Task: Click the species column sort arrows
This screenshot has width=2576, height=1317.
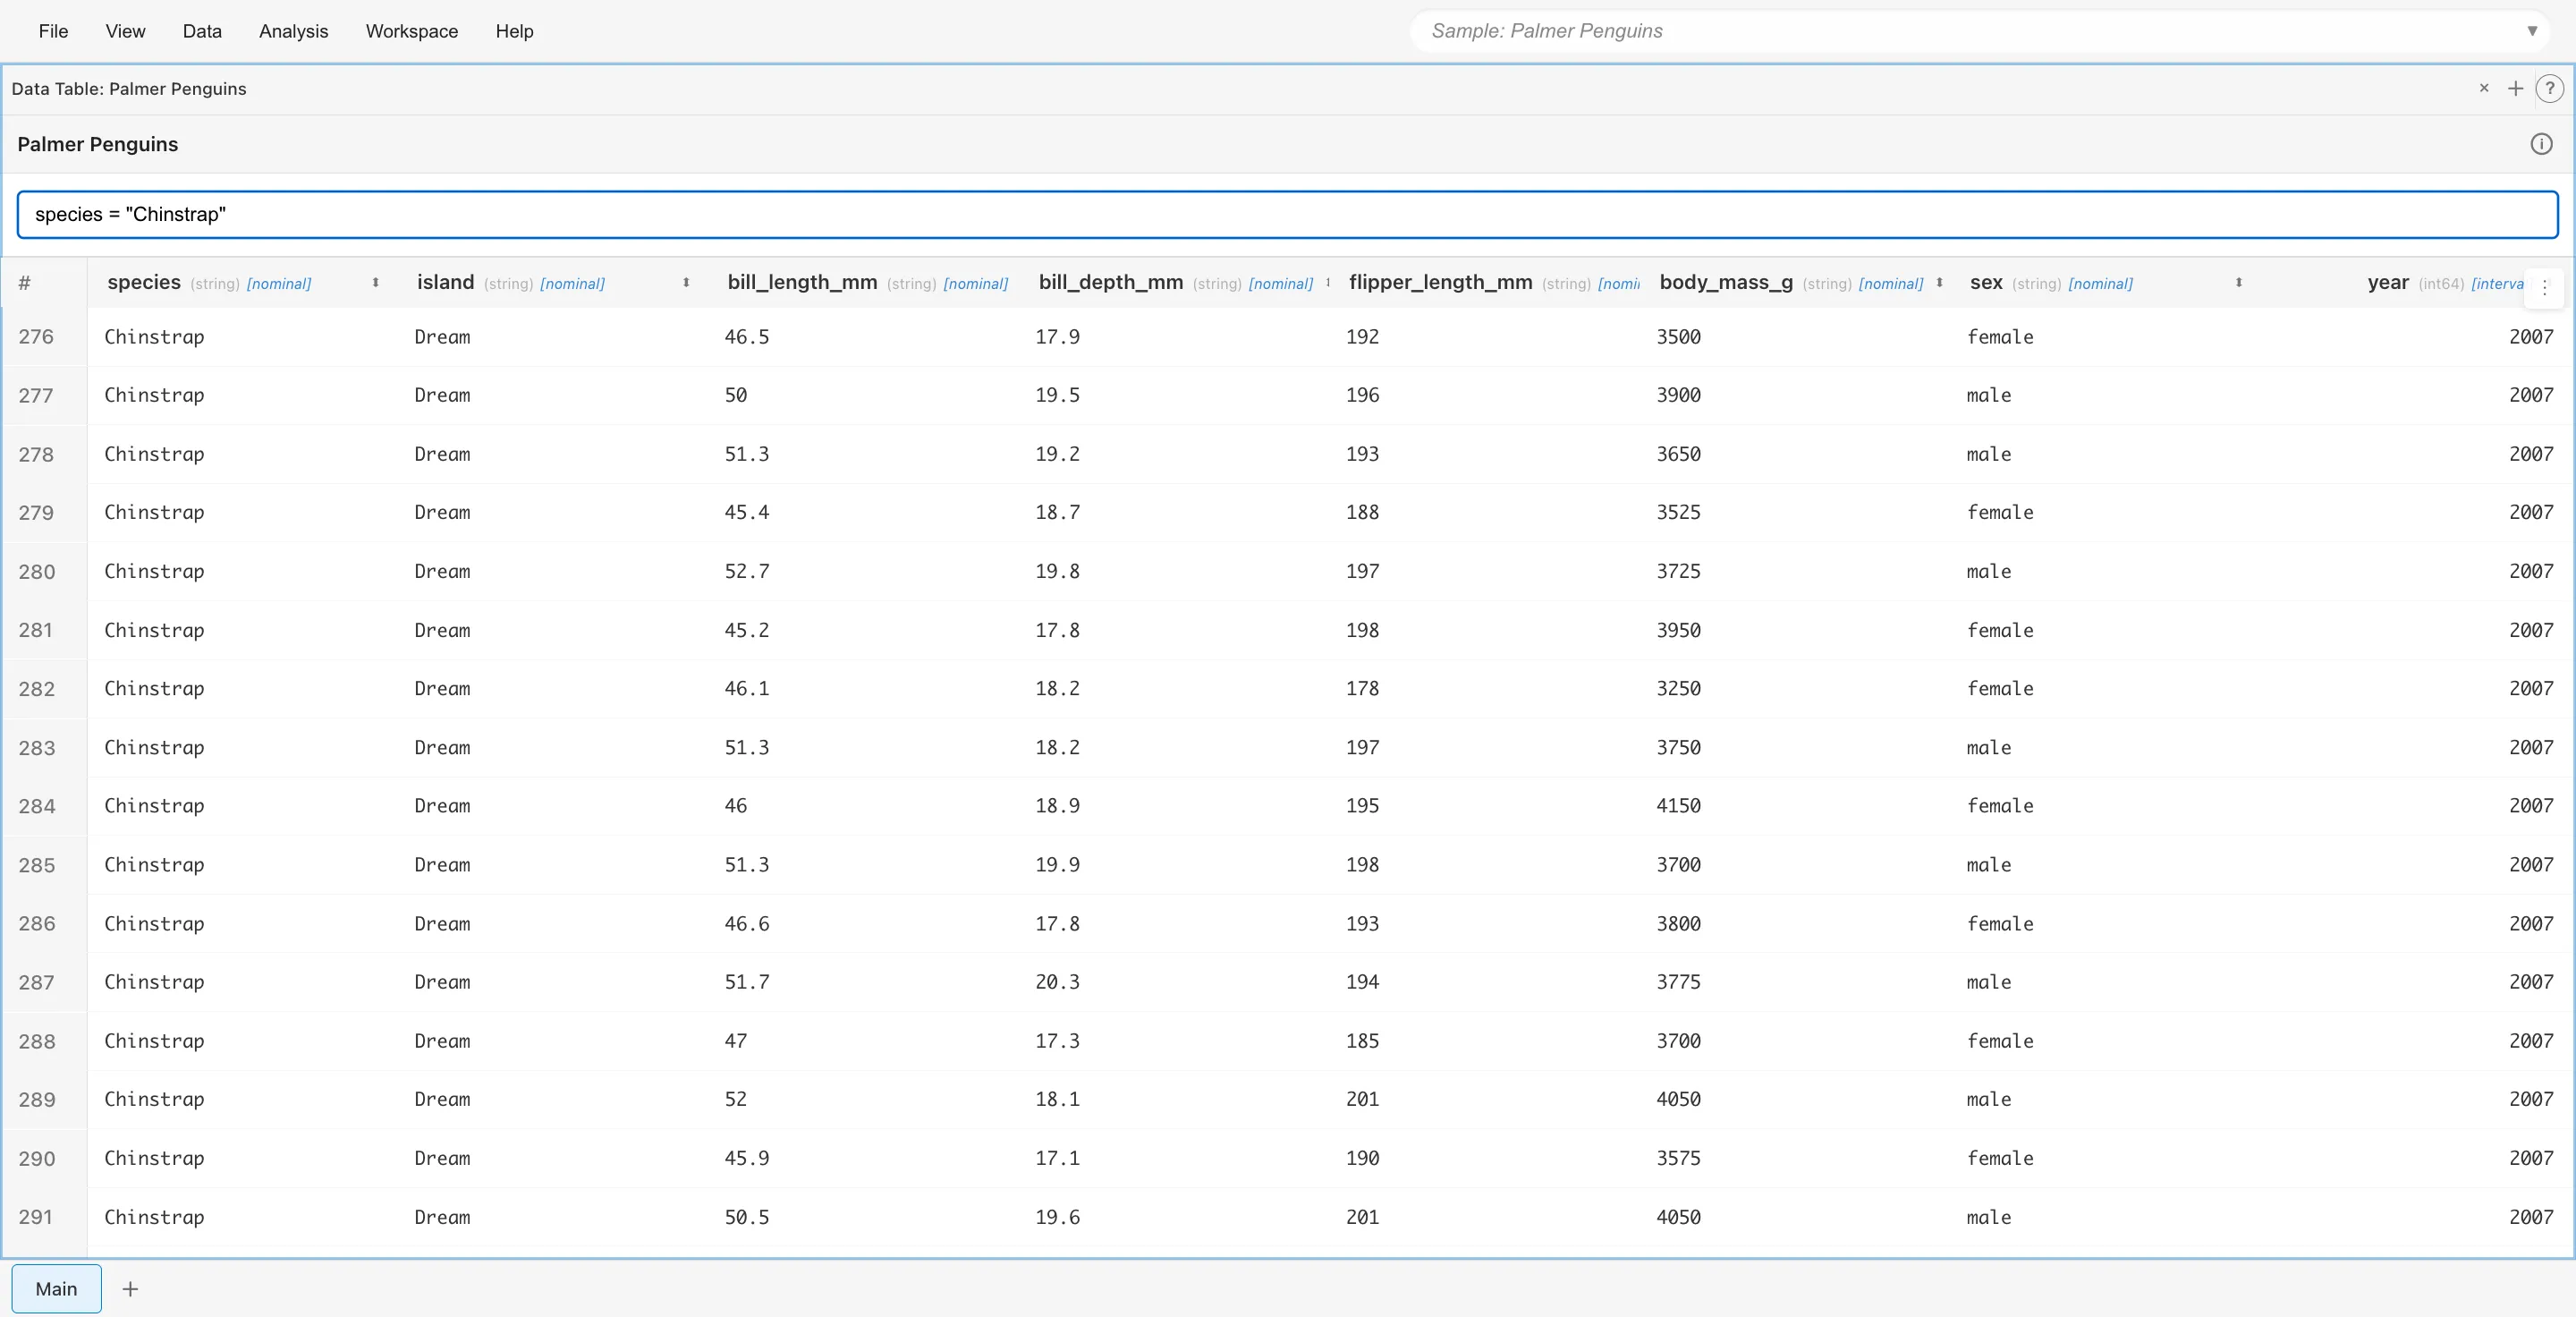Action: [x=376, y=283]
